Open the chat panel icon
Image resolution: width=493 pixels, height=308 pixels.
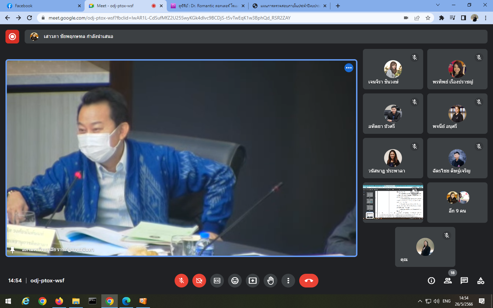pos(464,281)
